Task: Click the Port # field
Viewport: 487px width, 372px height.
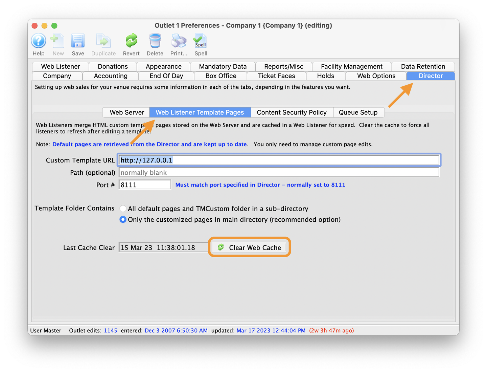Action: pyautogui.click(x=145, y=185)
